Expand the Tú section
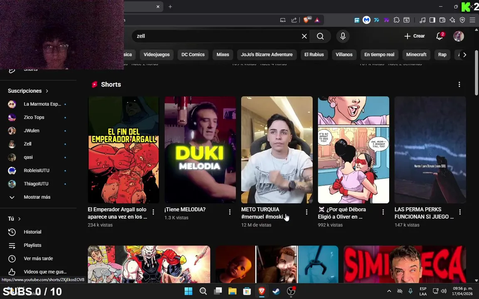479x299 pixels. click(15, 219)
